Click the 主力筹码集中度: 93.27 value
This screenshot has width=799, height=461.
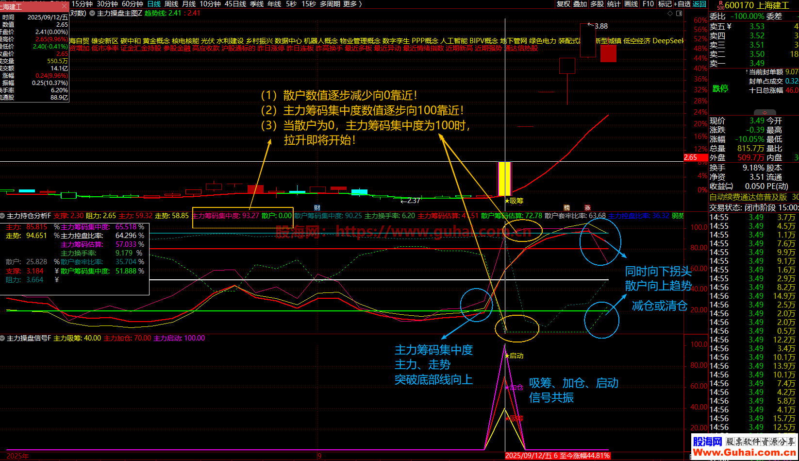point(226,216)
